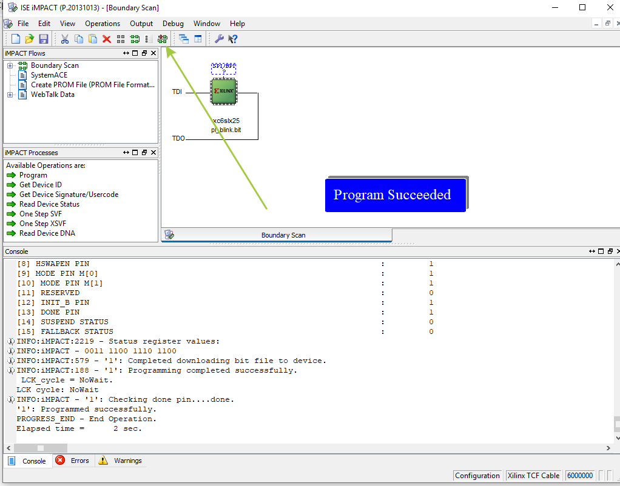The height and width of the screenshot is (486, 620).
Task: Float the Console panel
Action: (610, 251)
